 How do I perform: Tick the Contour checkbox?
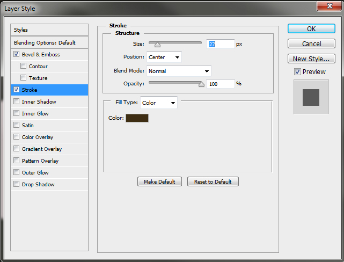click(x=23, y=67)
